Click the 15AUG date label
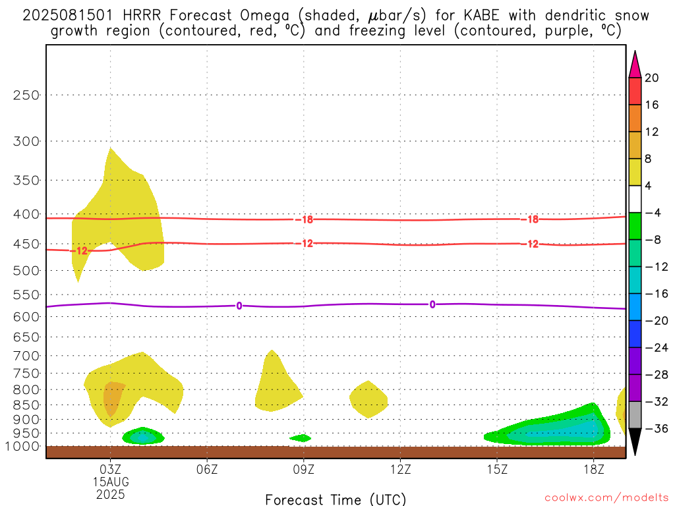 tap(111, 482)
